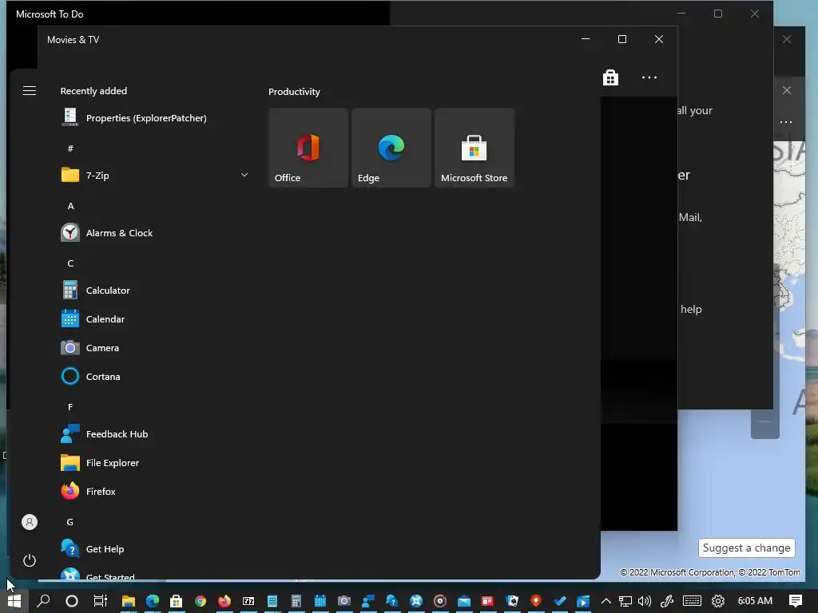Open taskbar Search magnifier
Image resolution: width=818 pixels, height=613 pixels.
click(x=43, y=601)
